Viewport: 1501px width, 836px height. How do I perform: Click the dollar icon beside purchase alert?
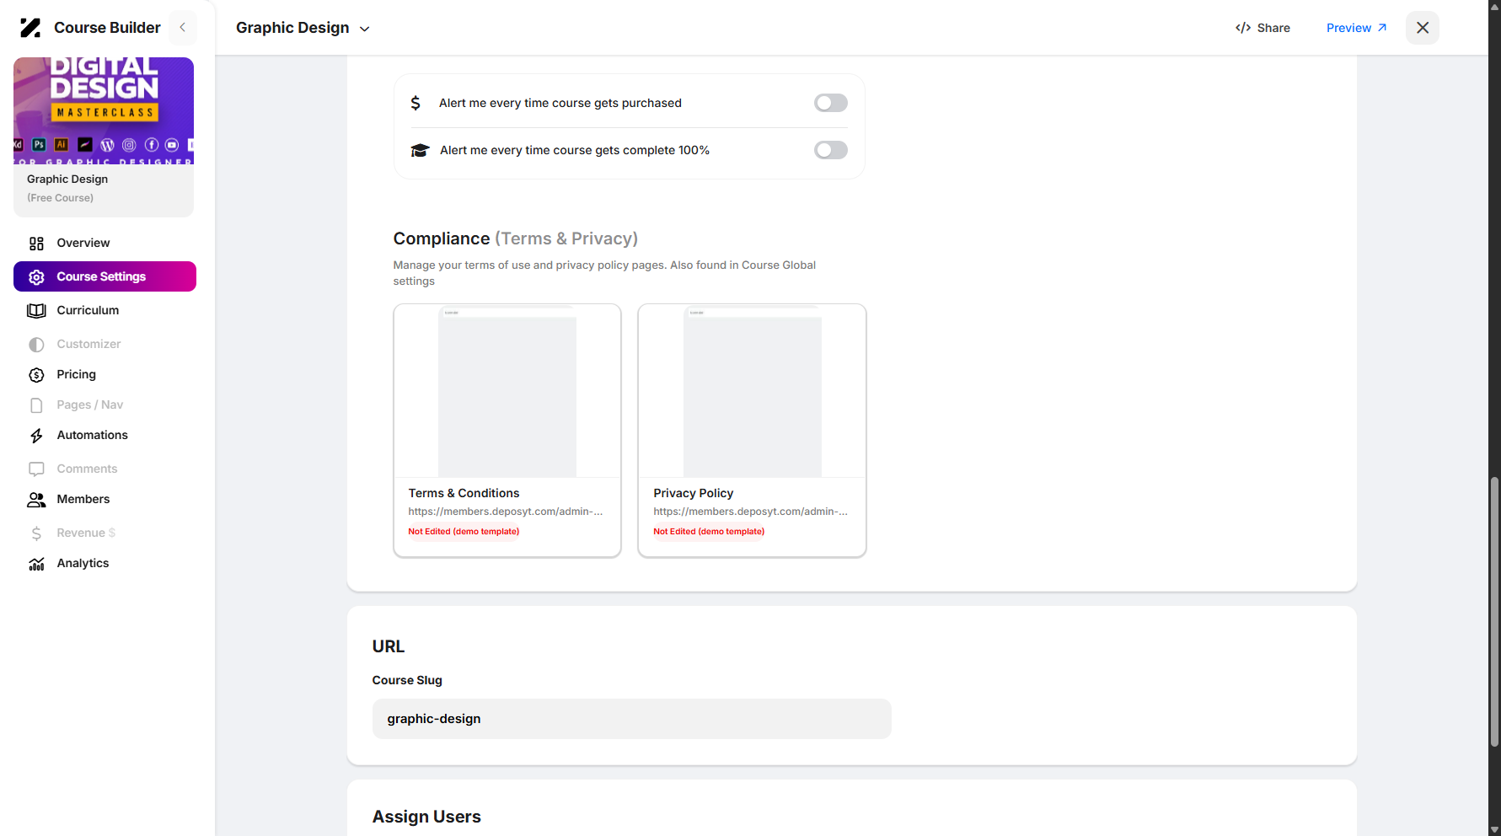[415, 103]
